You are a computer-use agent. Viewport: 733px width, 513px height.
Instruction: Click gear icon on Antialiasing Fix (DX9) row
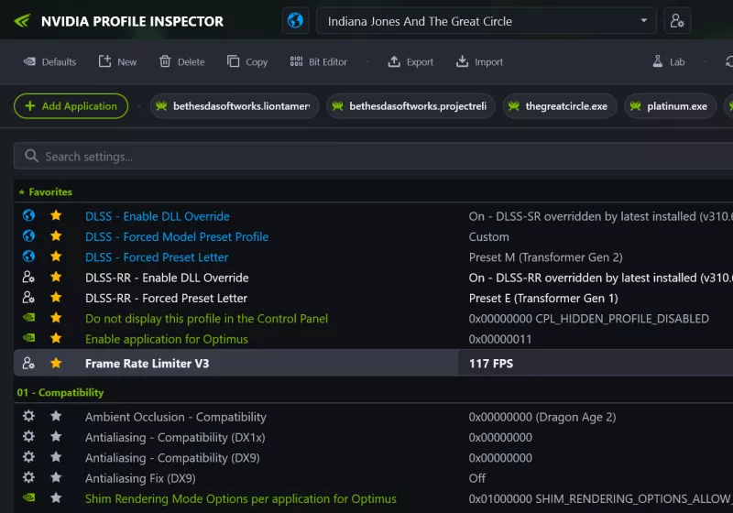(28, 477)
